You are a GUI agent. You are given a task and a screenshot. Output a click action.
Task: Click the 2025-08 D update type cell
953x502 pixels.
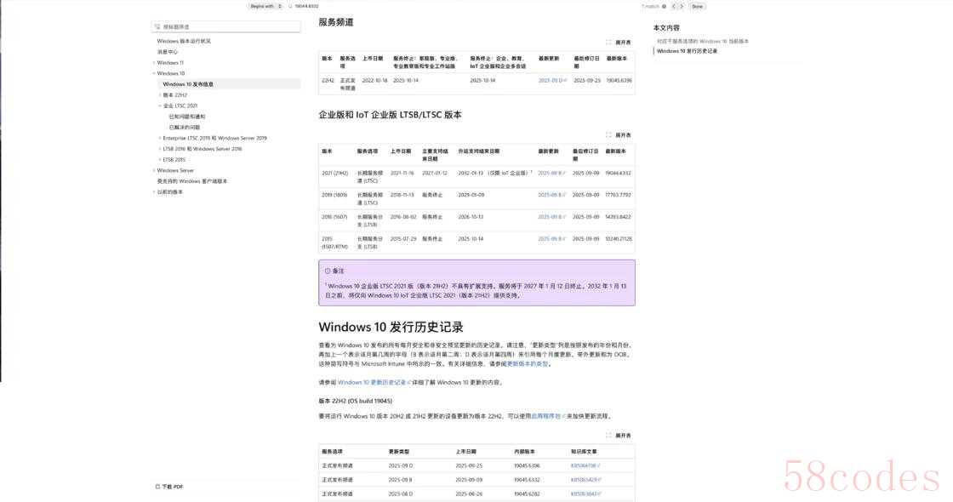[401, 493]
